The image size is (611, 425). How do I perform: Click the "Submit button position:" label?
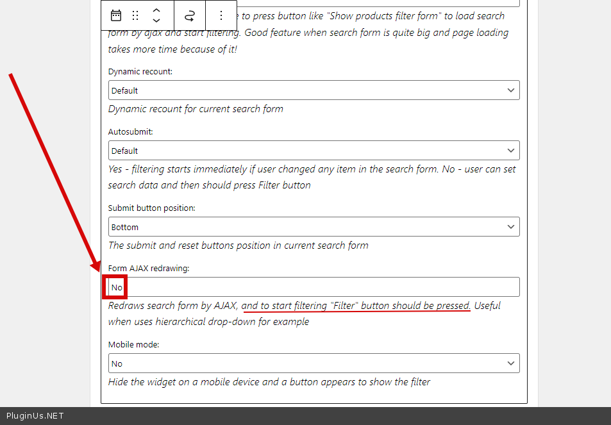pos(151,208)
